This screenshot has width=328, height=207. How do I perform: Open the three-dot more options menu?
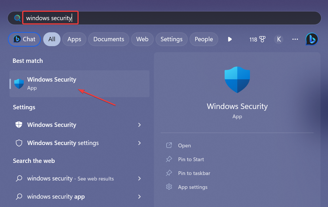coord(295,39)
